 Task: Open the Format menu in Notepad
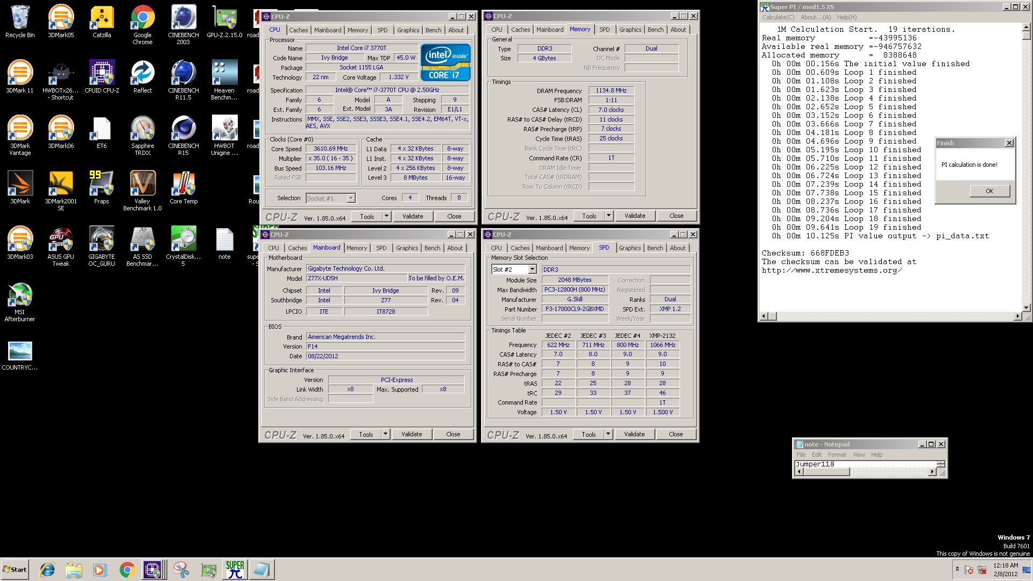pyautogui.click(x=837, y=455)
